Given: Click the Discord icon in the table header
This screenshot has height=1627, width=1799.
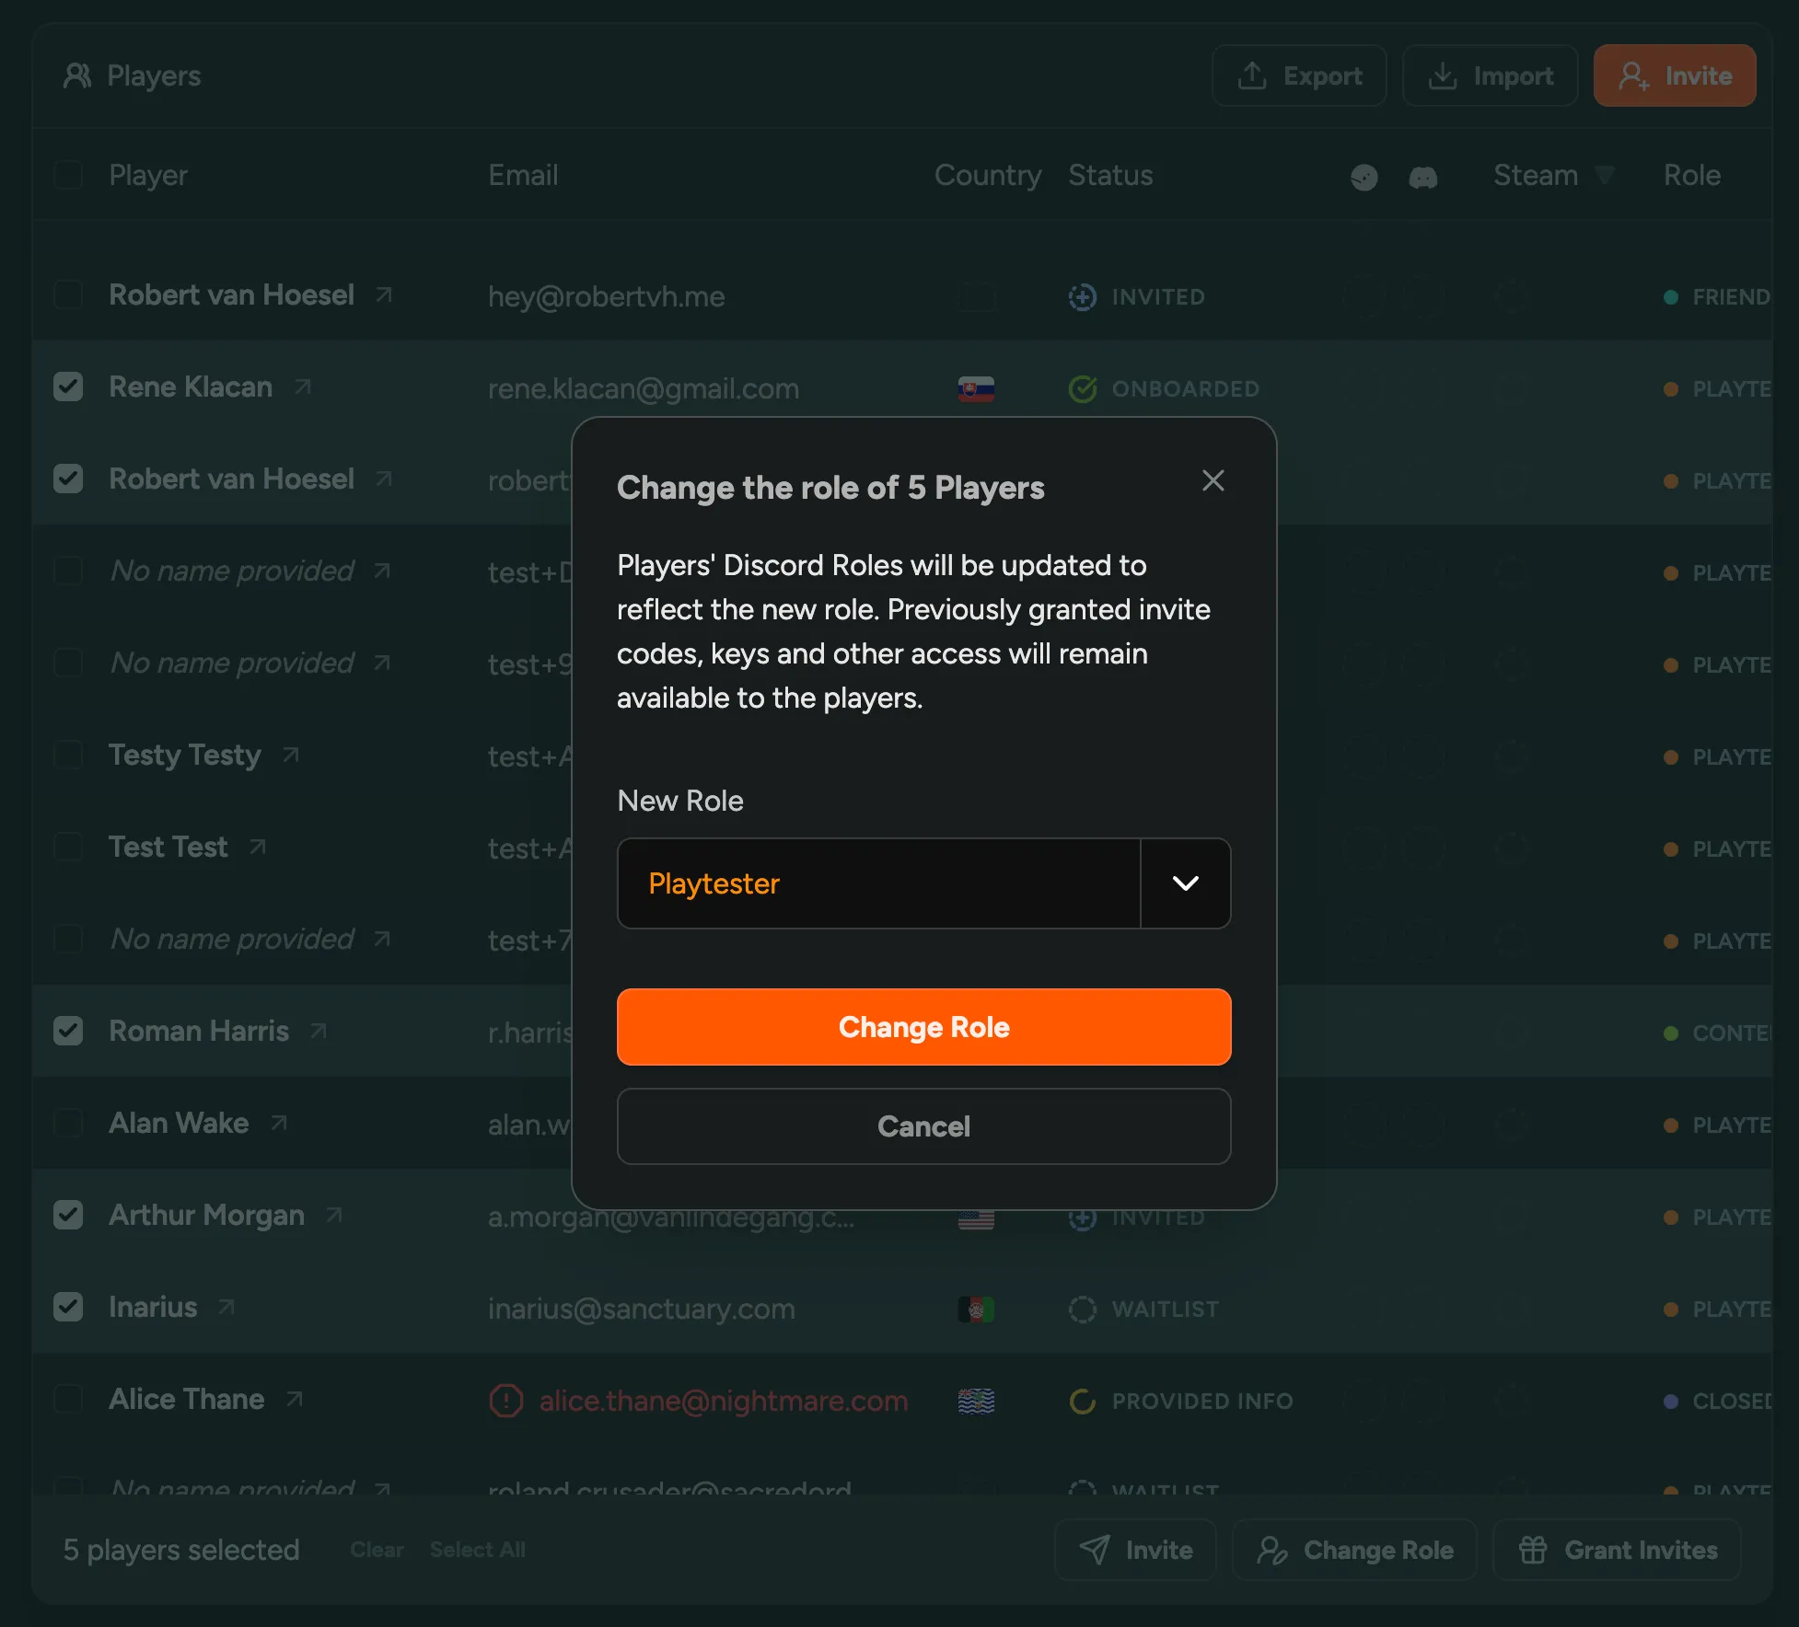Looking at the screenshot, I should pos(1423,177).
